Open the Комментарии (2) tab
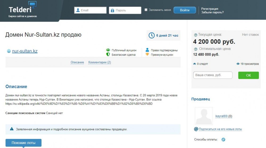This screenshot has width=266, height=148. tap(99, 62)
